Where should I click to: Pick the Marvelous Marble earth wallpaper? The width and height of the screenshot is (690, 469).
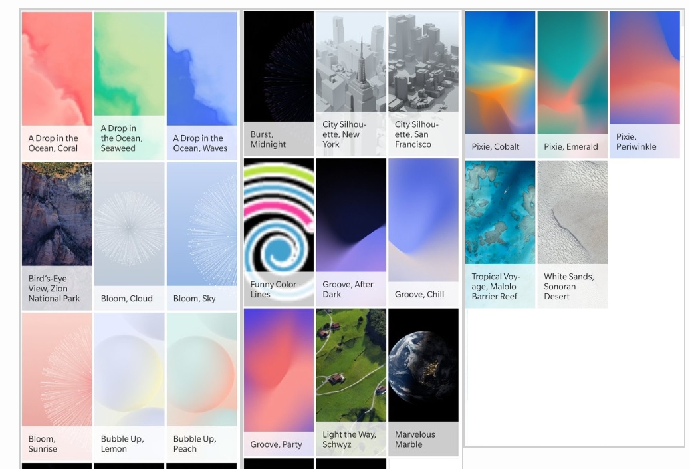click(423, 383)
